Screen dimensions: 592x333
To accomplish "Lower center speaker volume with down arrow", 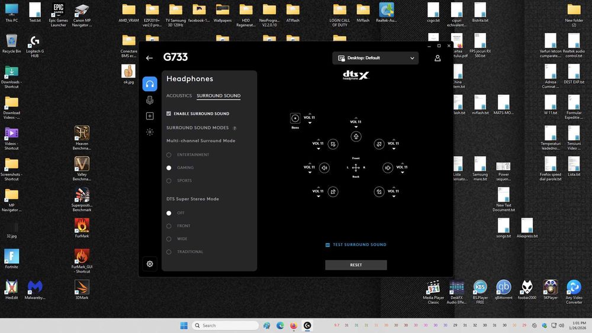I will 356,127.
